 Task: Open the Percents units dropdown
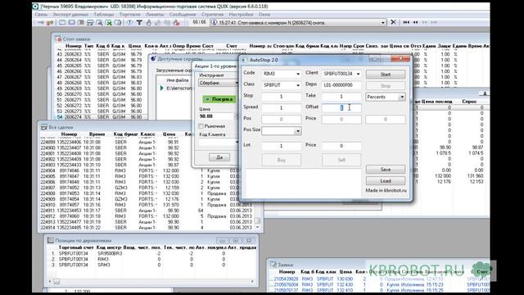402,97
